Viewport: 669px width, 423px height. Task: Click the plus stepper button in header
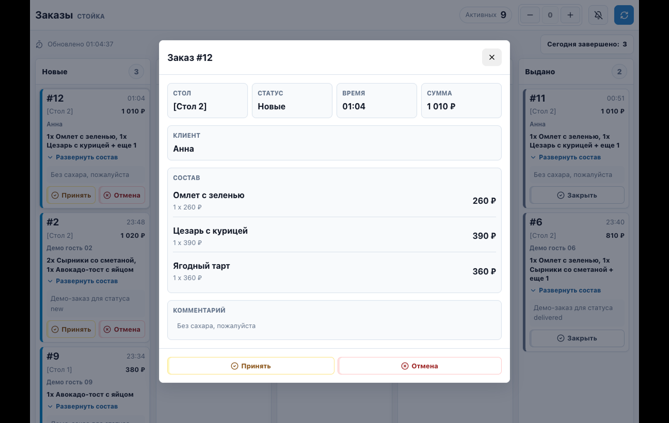570,15
